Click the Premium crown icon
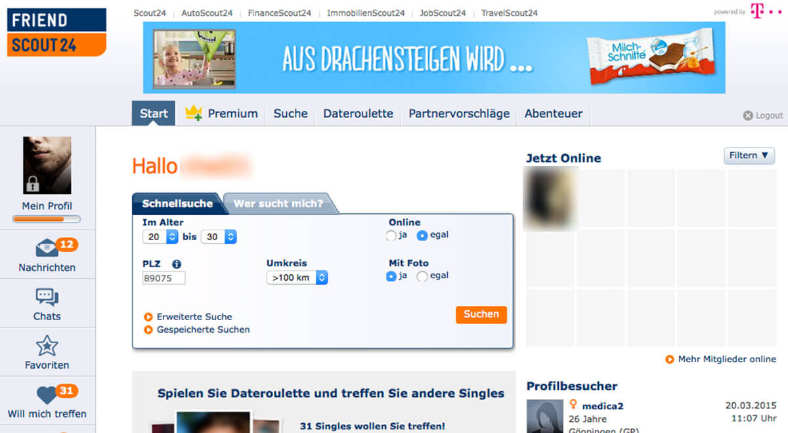This screenshot has height=433, width=788. tap(194, 113)
